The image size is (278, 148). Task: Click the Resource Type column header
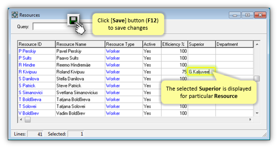tap(123, 44)
